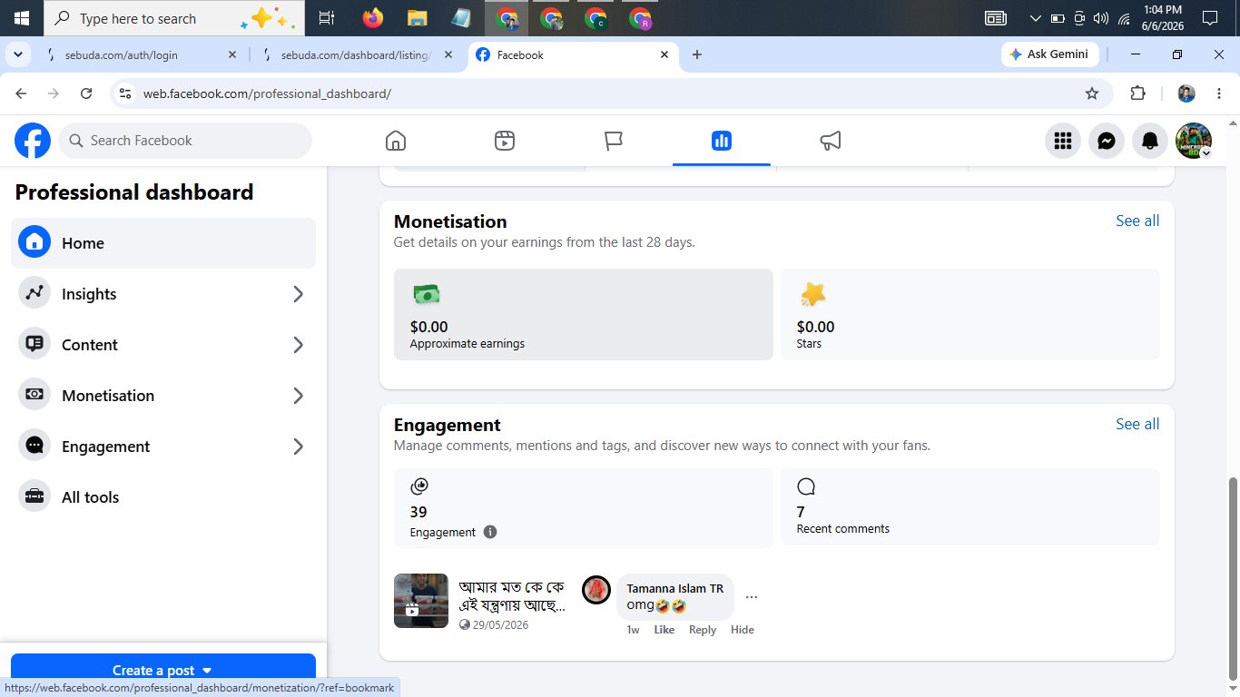Select the Professional dashboard bar-chart icon
1240x697 pixels.
pyautogui.click(x=722, y=141)
